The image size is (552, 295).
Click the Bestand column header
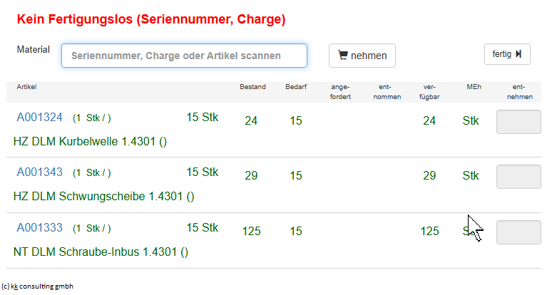pyautogui.click(x=252, y=87)
